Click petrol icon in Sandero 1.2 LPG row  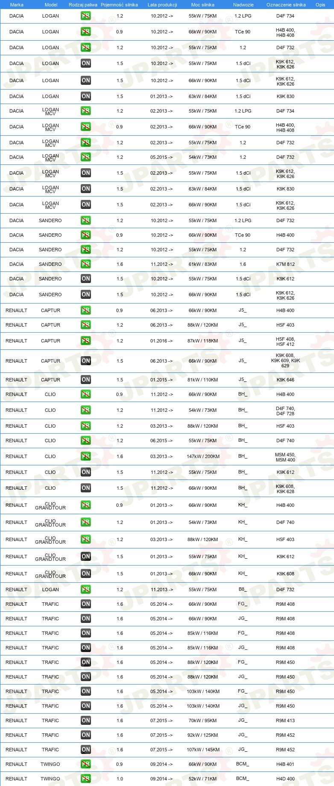pyautogui.click(x=86, y=220)
